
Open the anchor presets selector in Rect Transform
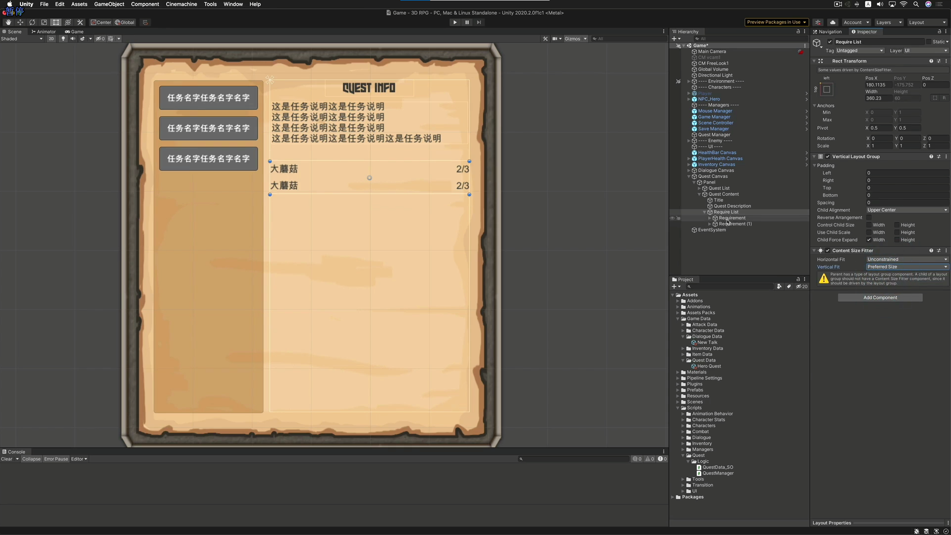[x=827, y=90]
